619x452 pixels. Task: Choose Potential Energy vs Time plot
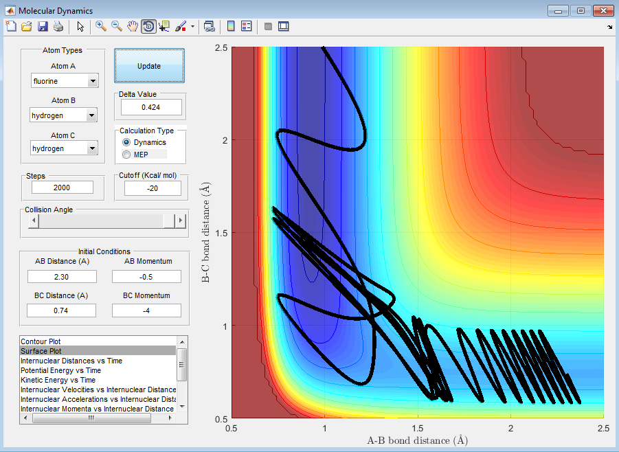pos(60,370)
